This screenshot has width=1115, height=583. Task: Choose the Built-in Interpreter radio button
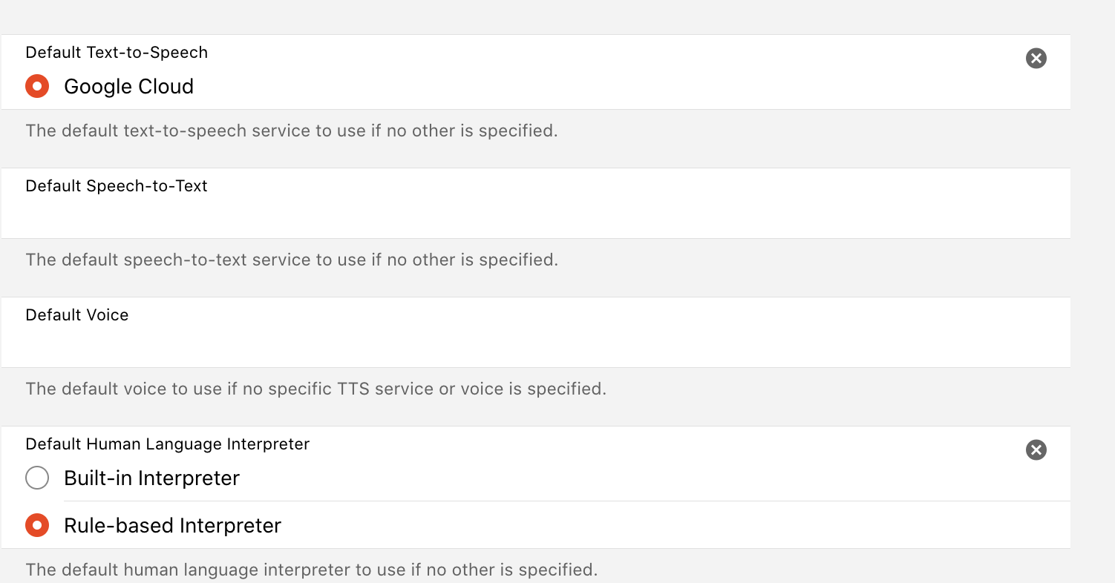(37, 478)
